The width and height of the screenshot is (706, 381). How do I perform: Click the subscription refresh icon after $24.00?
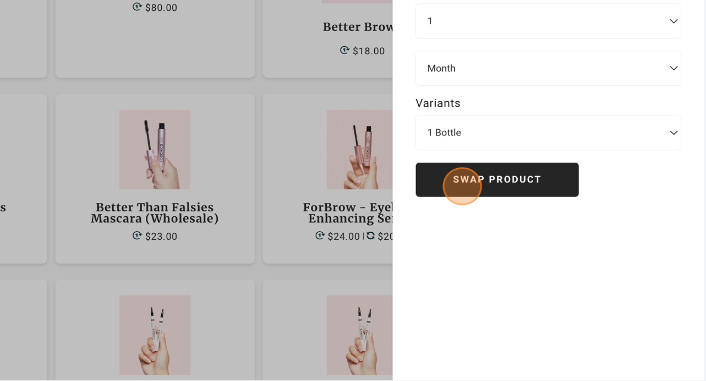(371, 235)
